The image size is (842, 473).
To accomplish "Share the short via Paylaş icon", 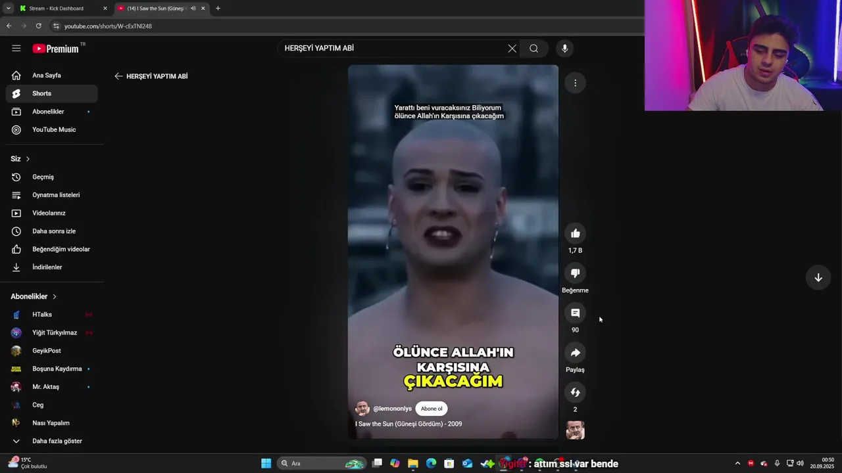I will [x=575, y=353].
